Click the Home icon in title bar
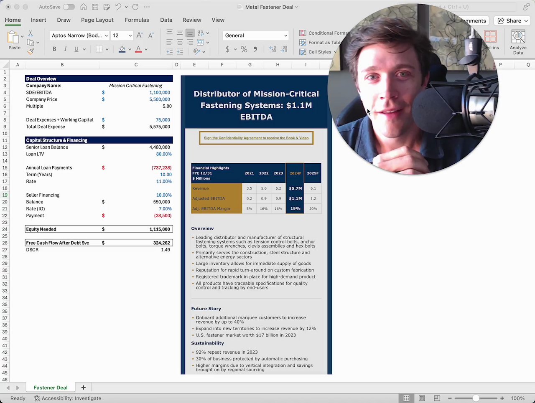This screenshot has height=403, width=535. click(84, 7)
